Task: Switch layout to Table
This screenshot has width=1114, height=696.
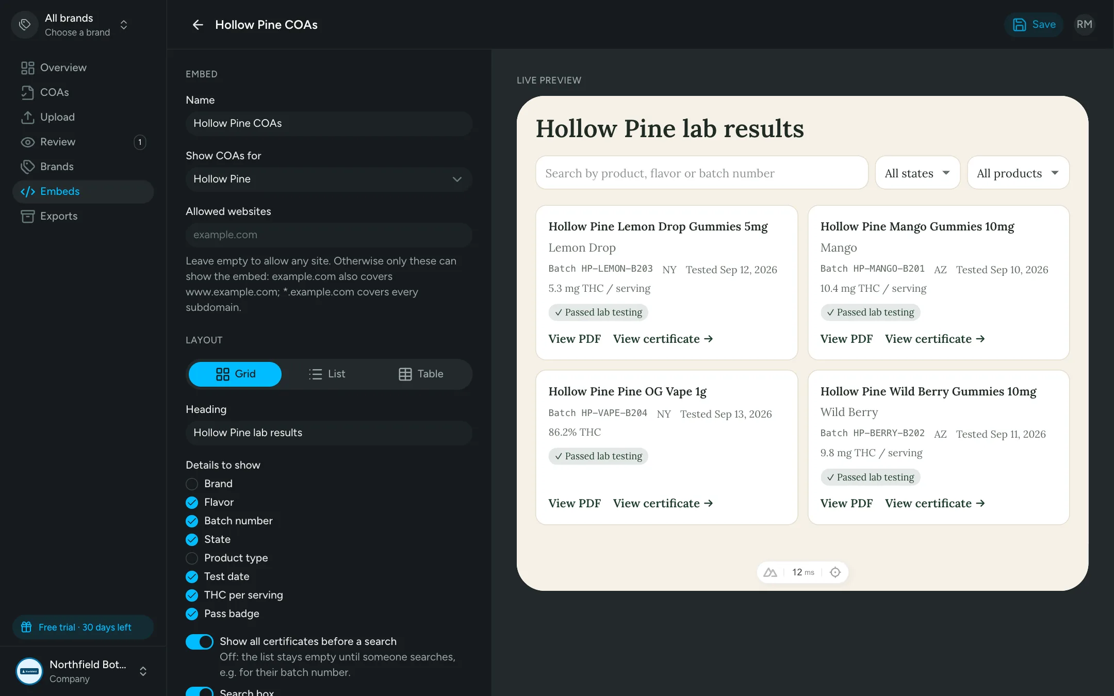Action: click(421, 374)
